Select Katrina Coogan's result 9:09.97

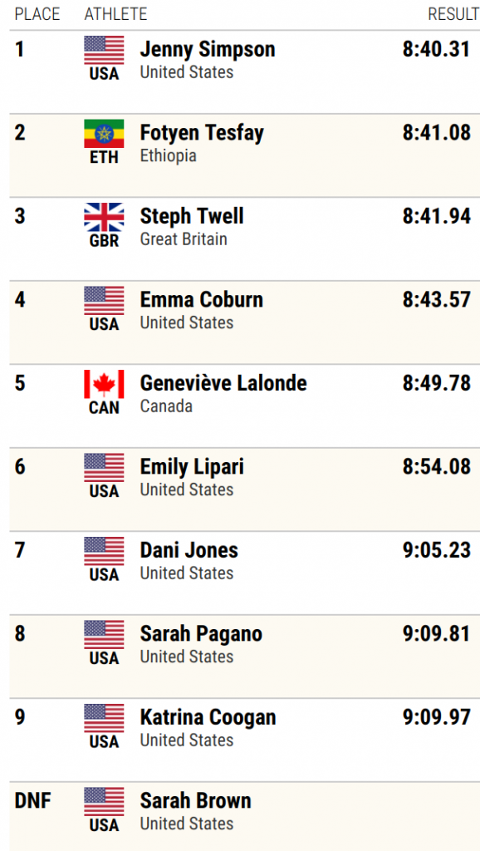pos(437,717)
